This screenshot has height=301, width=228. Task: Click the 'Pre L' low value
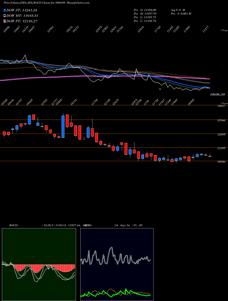(x=145, y=17)
